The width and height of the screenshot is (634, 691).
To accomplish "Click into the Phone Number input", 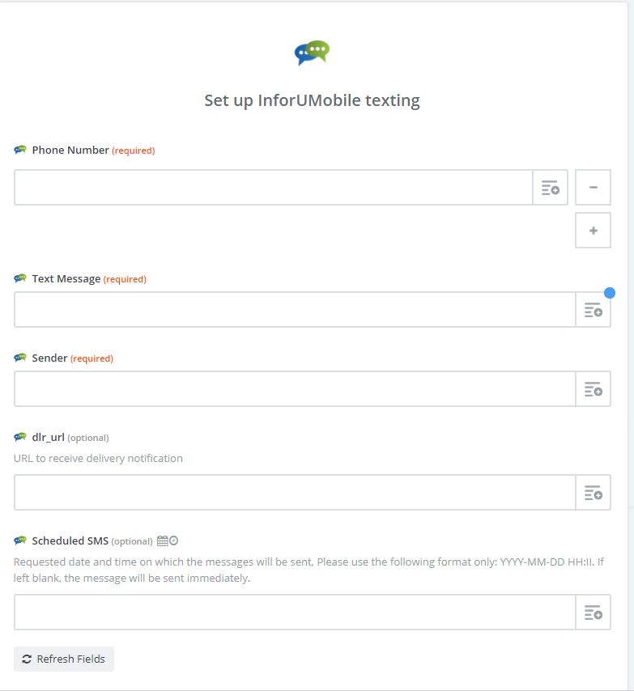I will (x=273, y=188).
